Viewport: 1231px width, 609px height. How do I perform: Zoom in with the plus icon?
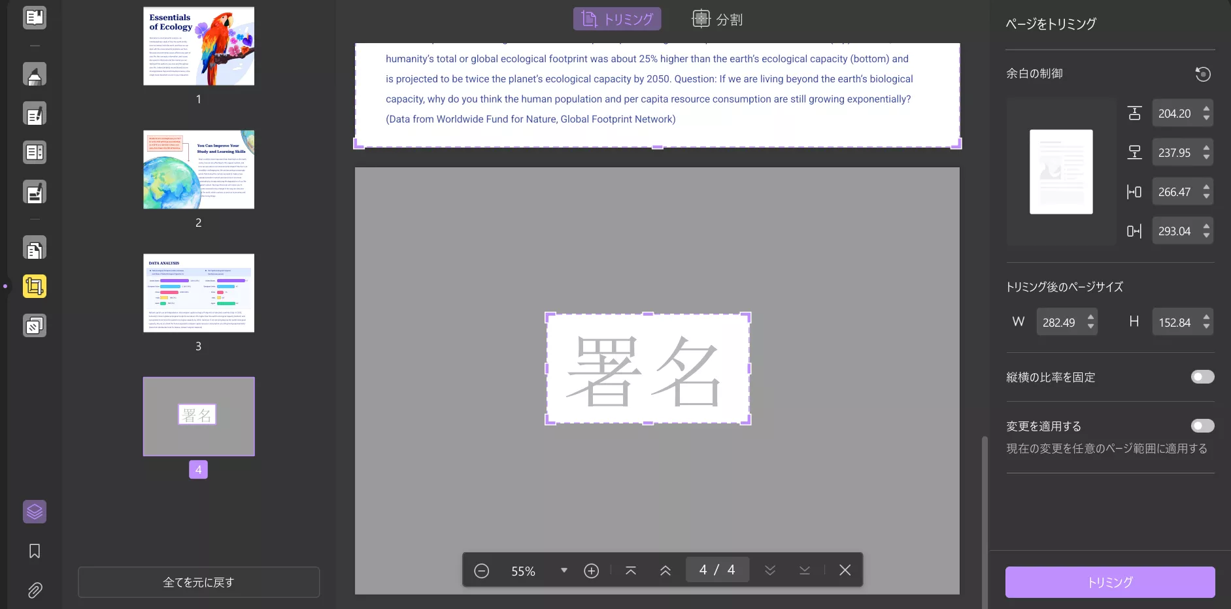592,570
